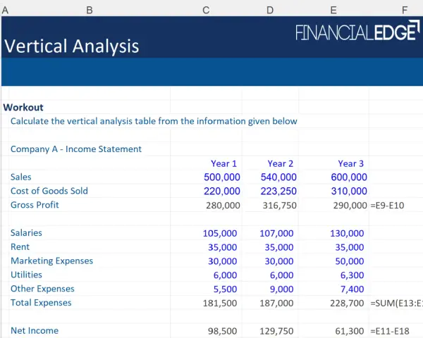423x338 pixels.
Task: Click the =SUM(E13: formula text
Action: pyautogui.click(x=396, y=303)
